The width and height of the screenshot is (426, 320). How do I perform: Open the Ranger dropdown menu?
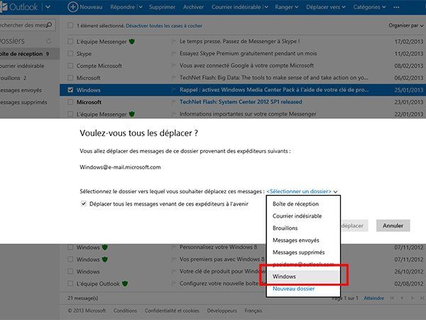pos(287,7)
